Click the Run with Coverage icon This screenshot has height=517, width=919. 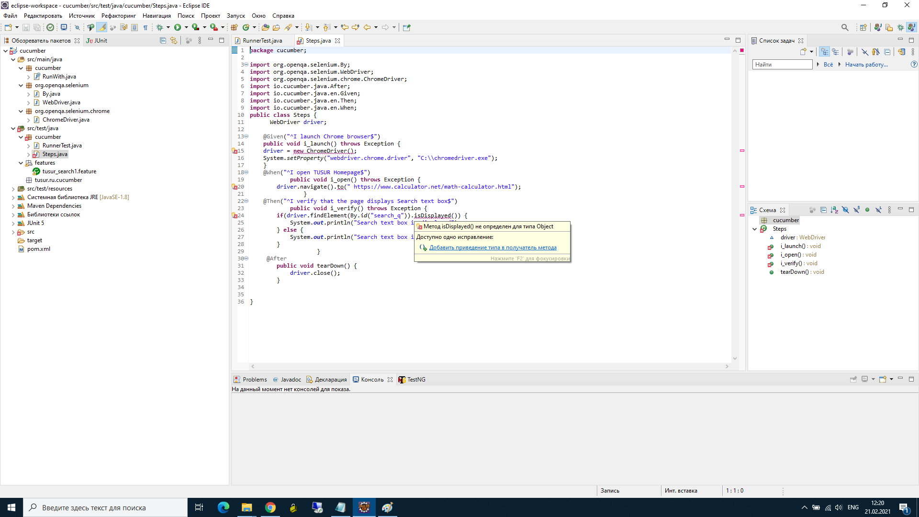click(x=195, y=27)
